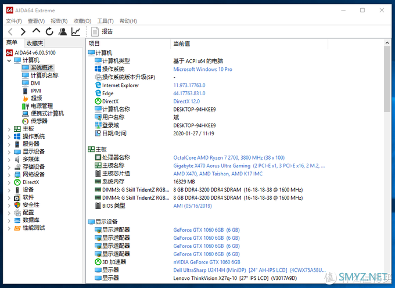Expand the 存储设备 tree node
395x288 pixels.
pyautogui.click(x=9, y=167)
